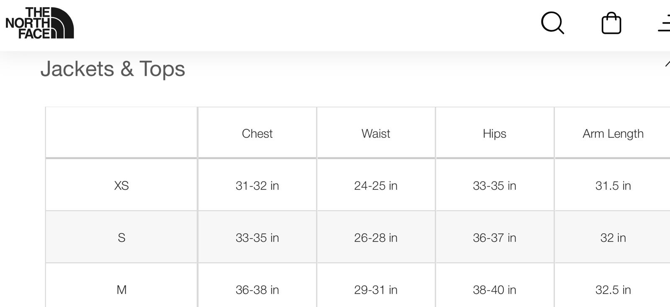The image size is (670, 307).
Task: Click the M hips value 38-40 in
Action: [495, 289]
